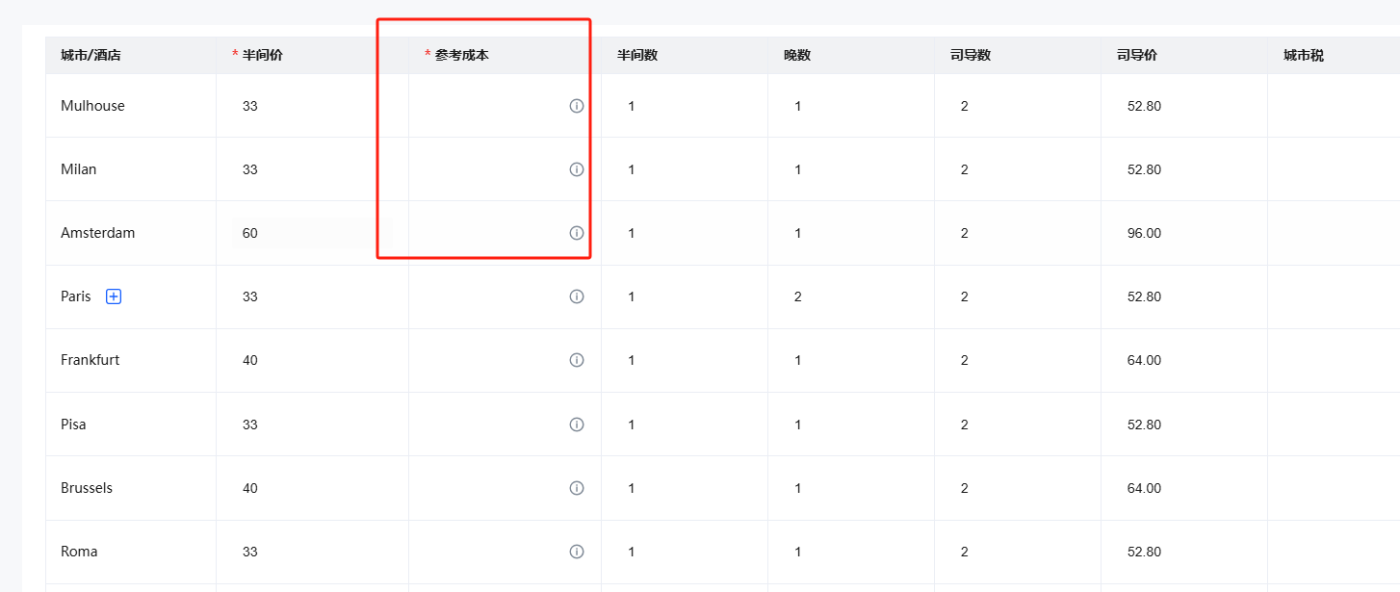Click the info icon in Amsterdam row

[x=577, y=233]
